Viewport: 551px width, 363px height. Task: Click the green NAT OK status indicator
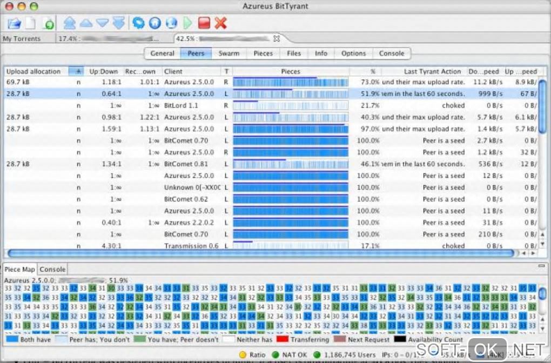[x=275, y=354]
